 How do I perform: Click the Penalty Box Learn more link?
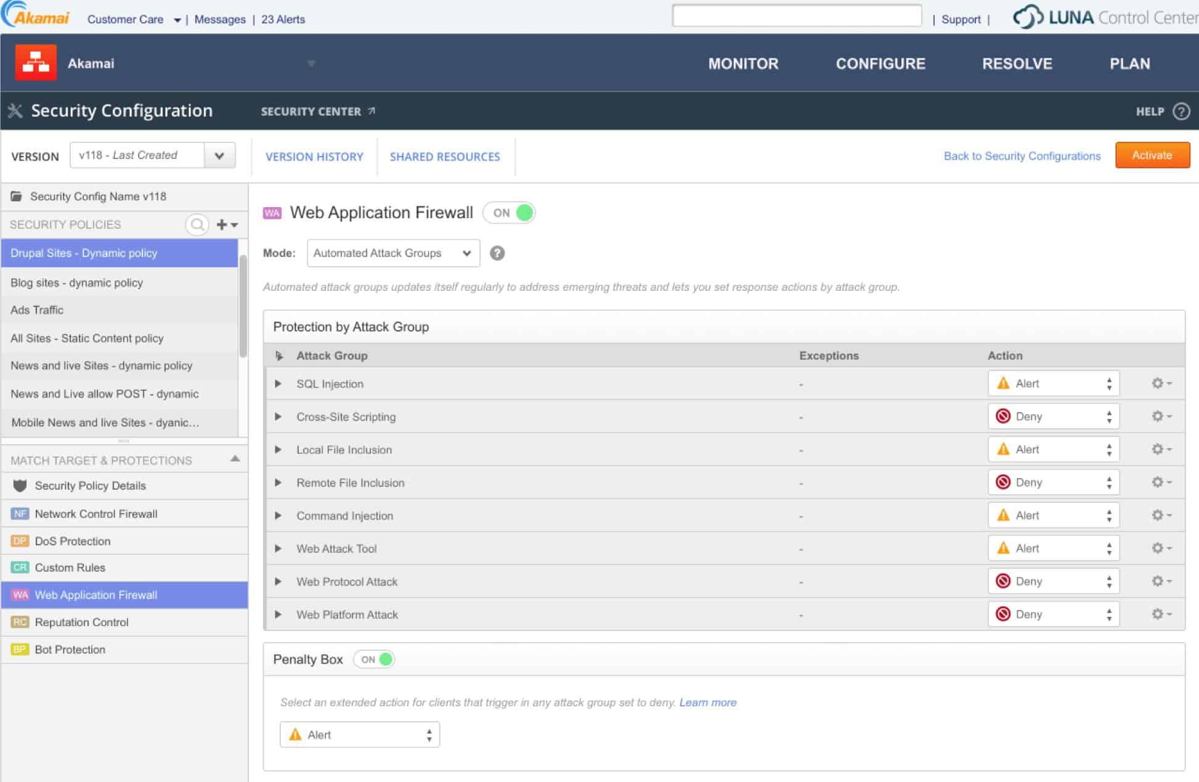pyautogui.click(x=708, y=703)
